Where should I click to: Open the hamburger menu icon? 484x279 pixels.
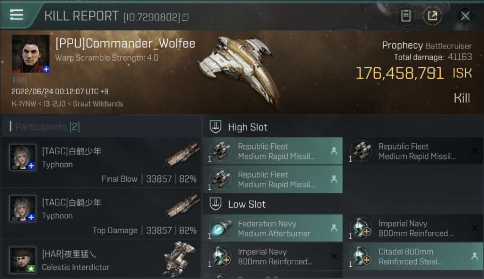(16, 15)
